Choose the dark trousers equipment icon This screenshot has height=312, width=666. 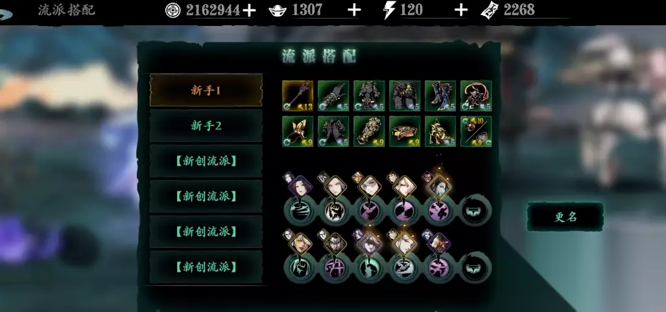pyautogui.click(x=405, y=96)
